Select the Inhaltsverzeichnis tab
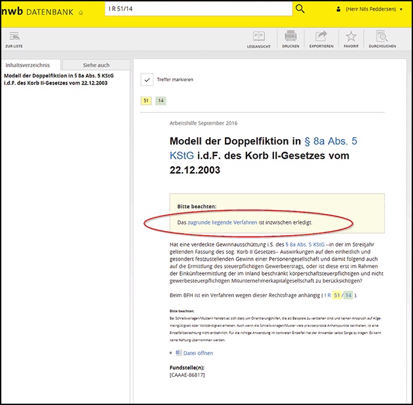413x405 pixels. [x=30, y=66]
